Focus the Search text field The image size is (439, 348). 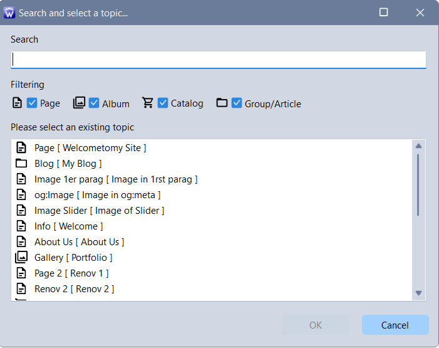pos(219,60)
